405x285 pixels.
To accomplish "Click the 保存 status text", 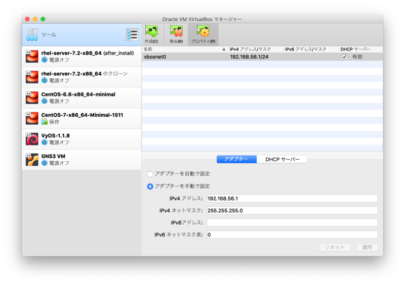I will pyautogui.click(x=54, y=122).
